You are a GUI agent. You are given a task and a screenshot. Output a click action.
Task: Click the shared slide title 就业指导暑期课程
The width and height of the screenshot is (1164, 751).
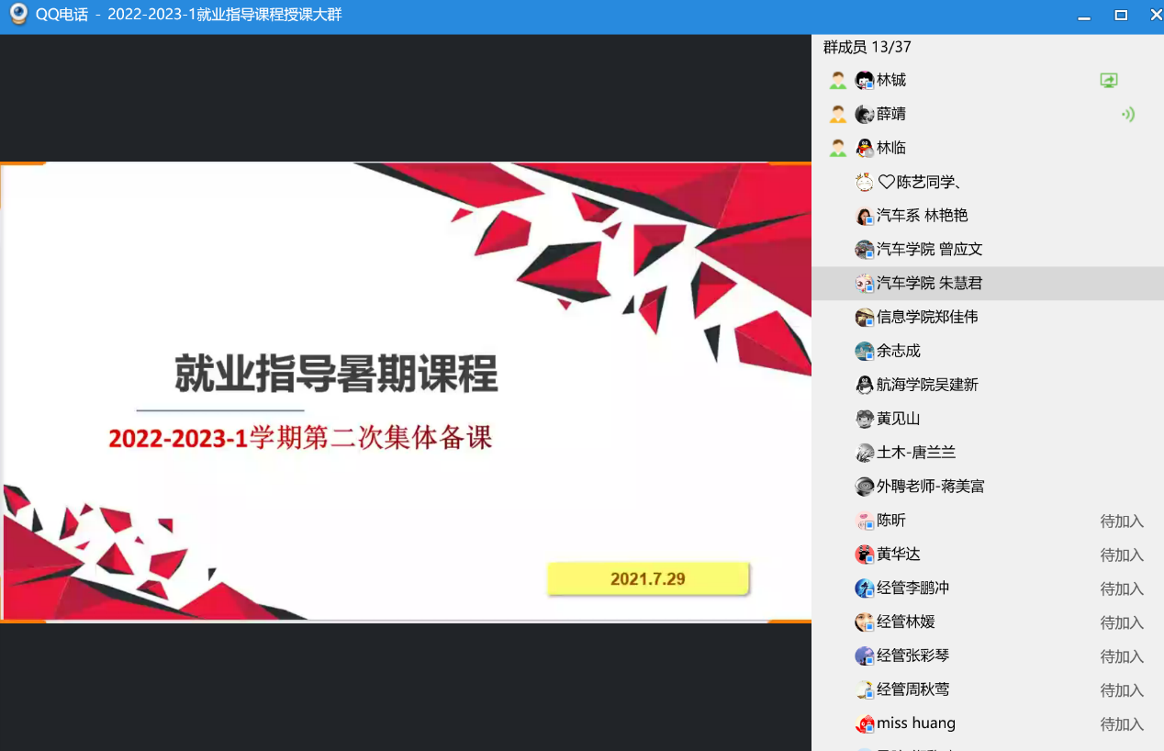[x=336, y=375]
